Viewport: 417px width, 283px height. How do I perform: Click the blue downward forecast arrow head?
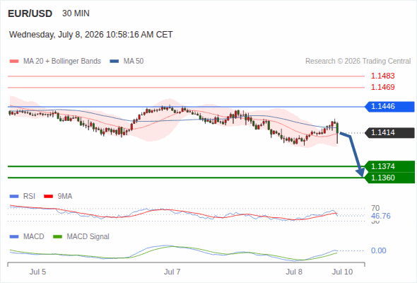tap(360, 172)
